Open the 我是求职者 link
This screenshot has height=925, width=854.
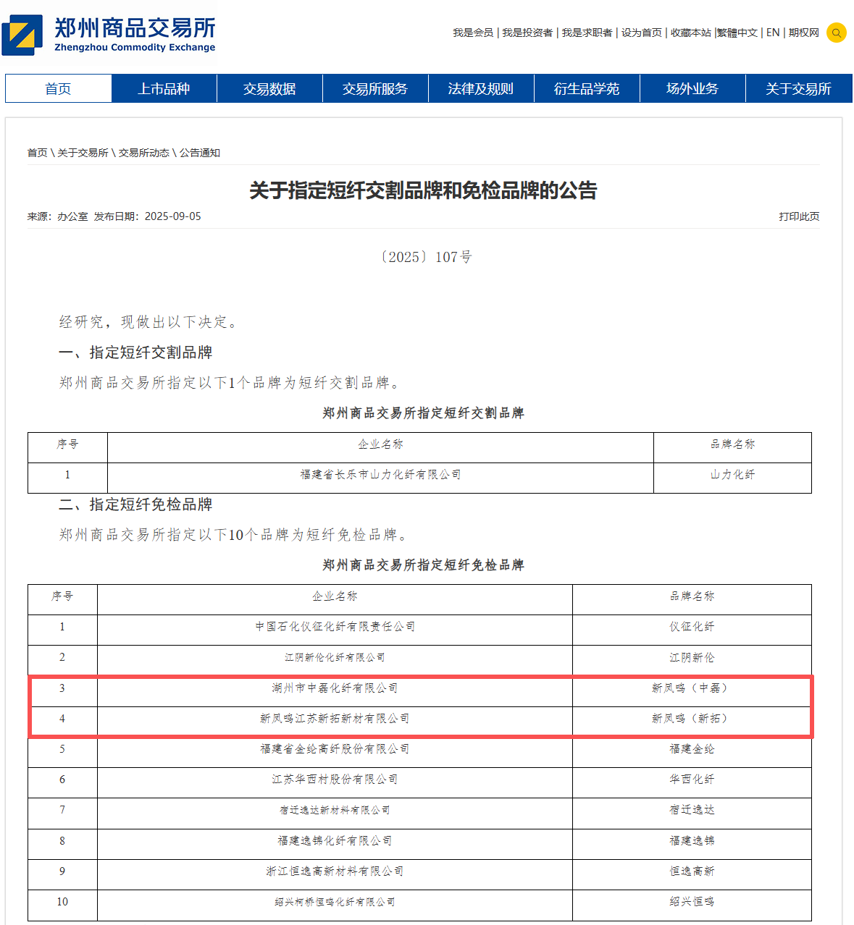pos(587,33)
